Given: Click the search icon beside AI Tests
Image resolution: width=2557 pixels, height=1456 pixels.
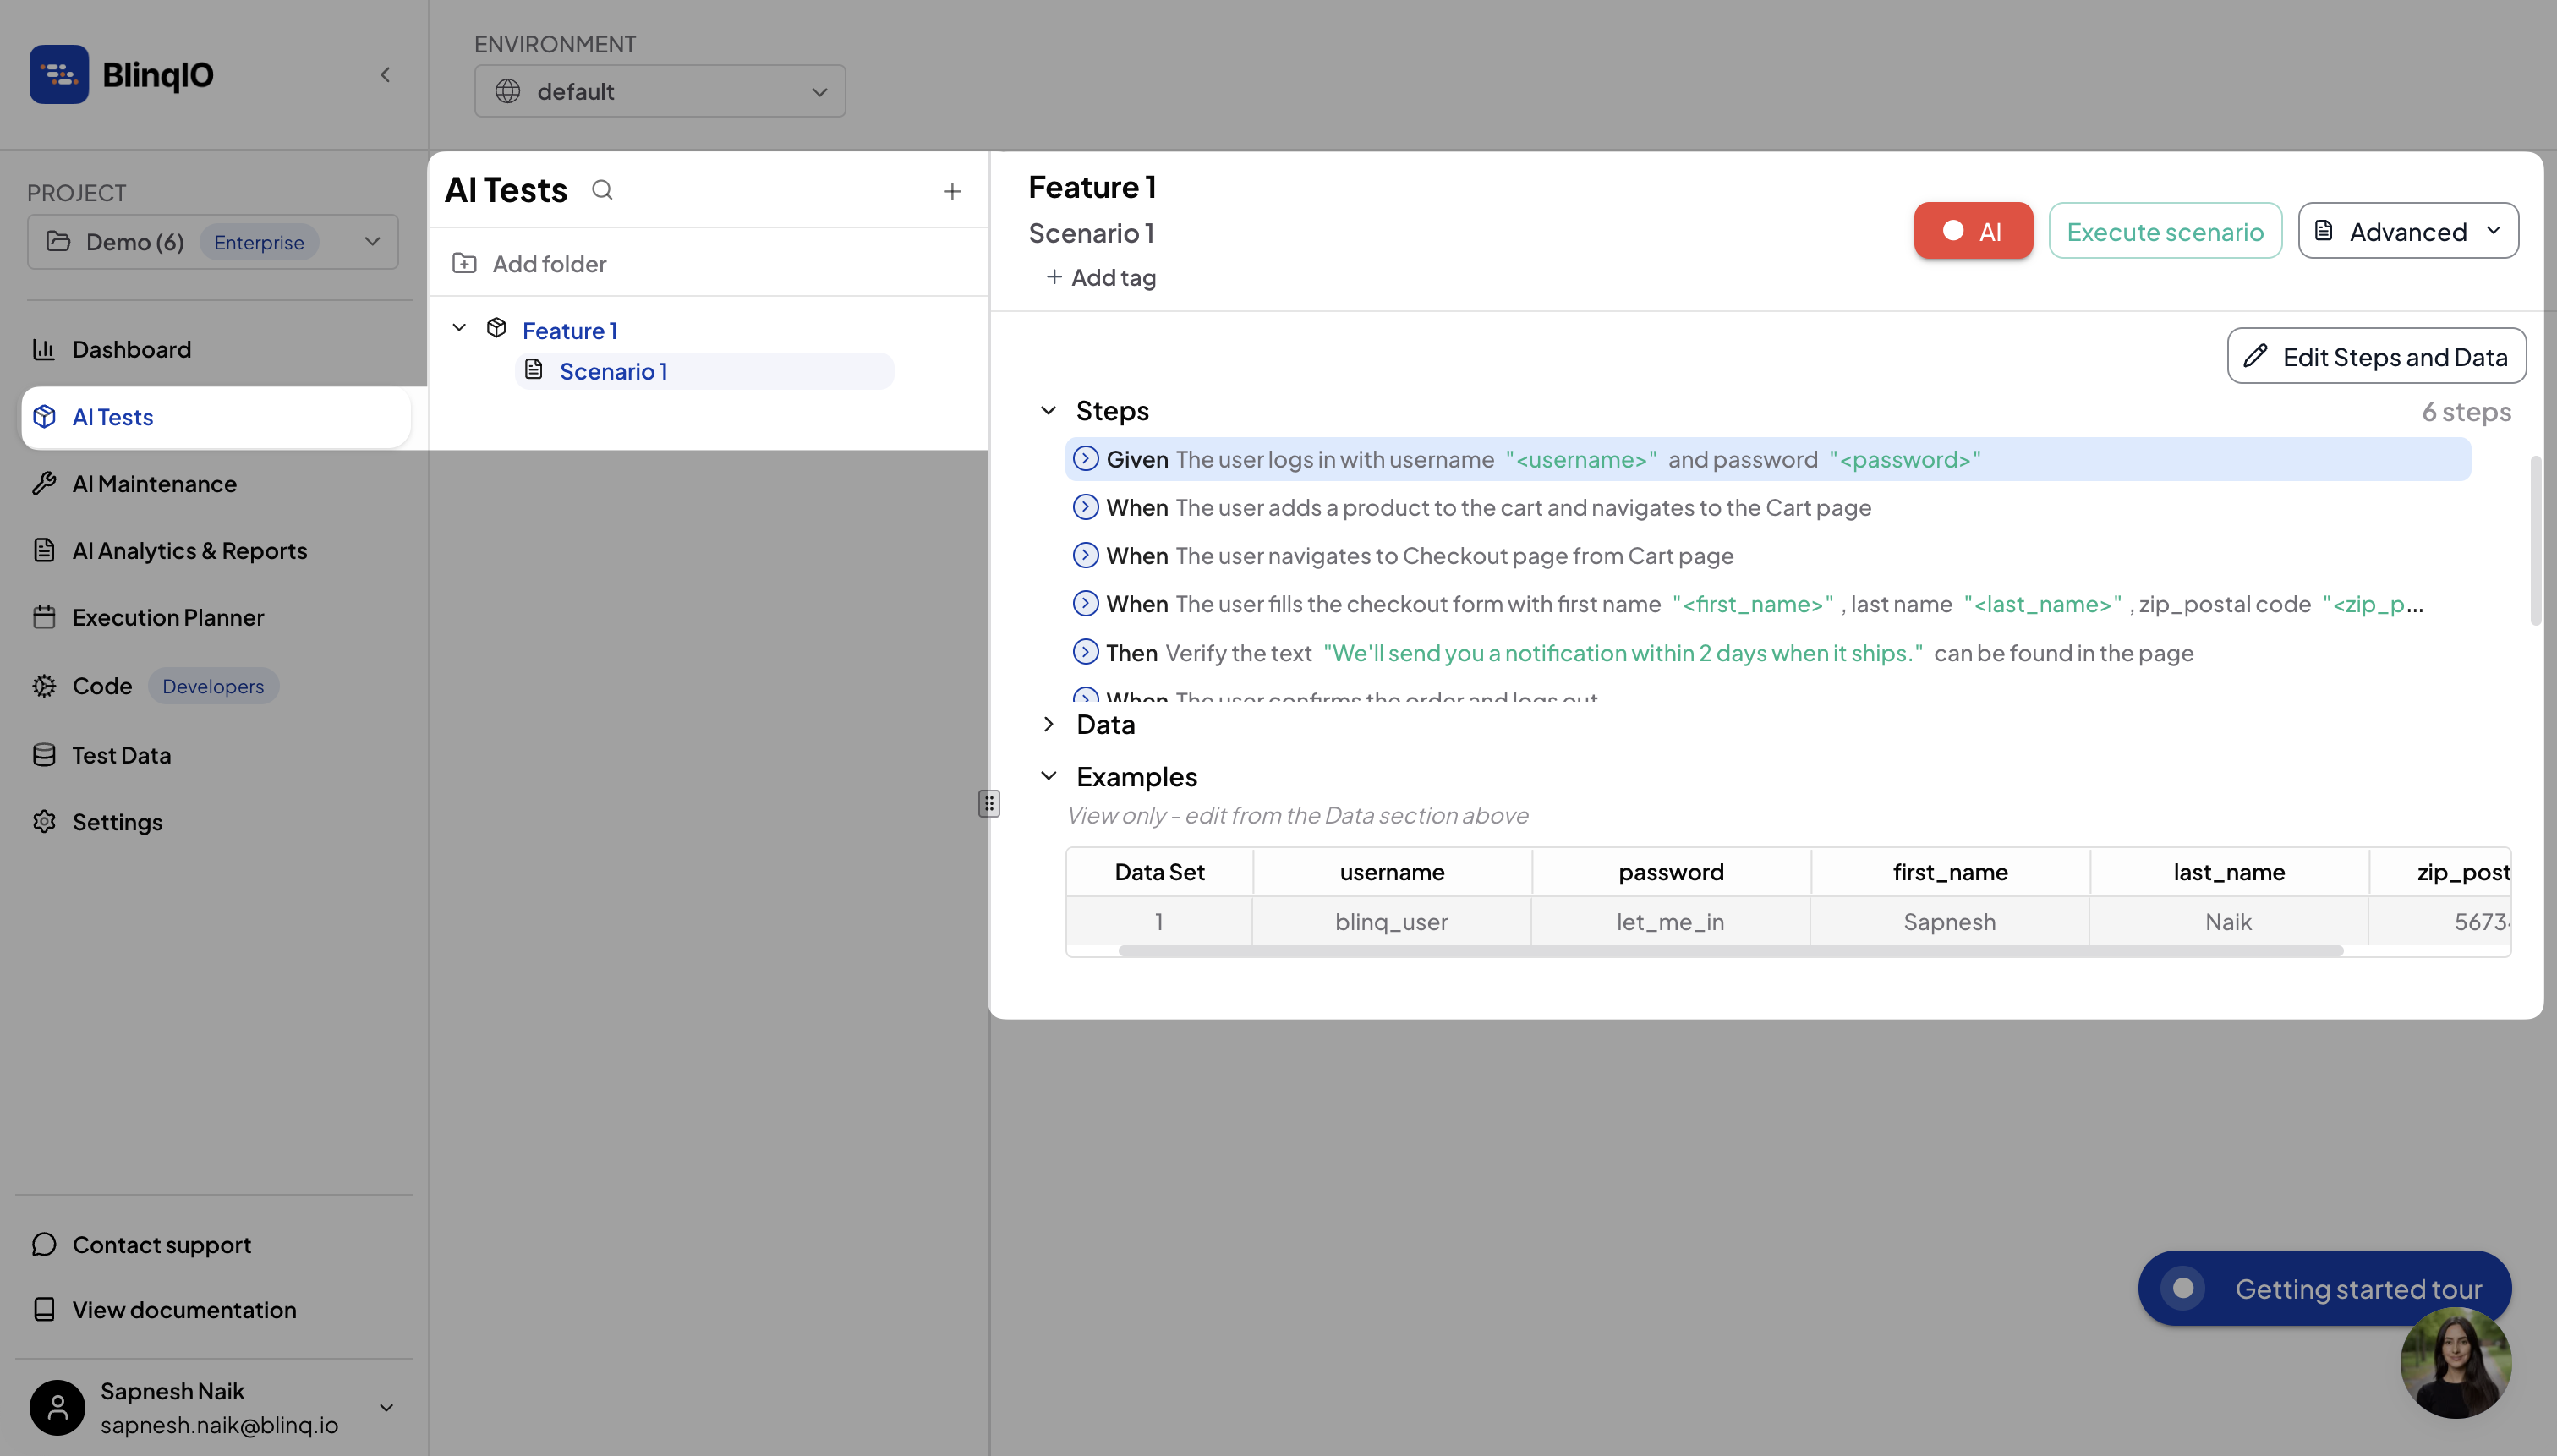Looking at the screenshot, I should click(602, 190).
